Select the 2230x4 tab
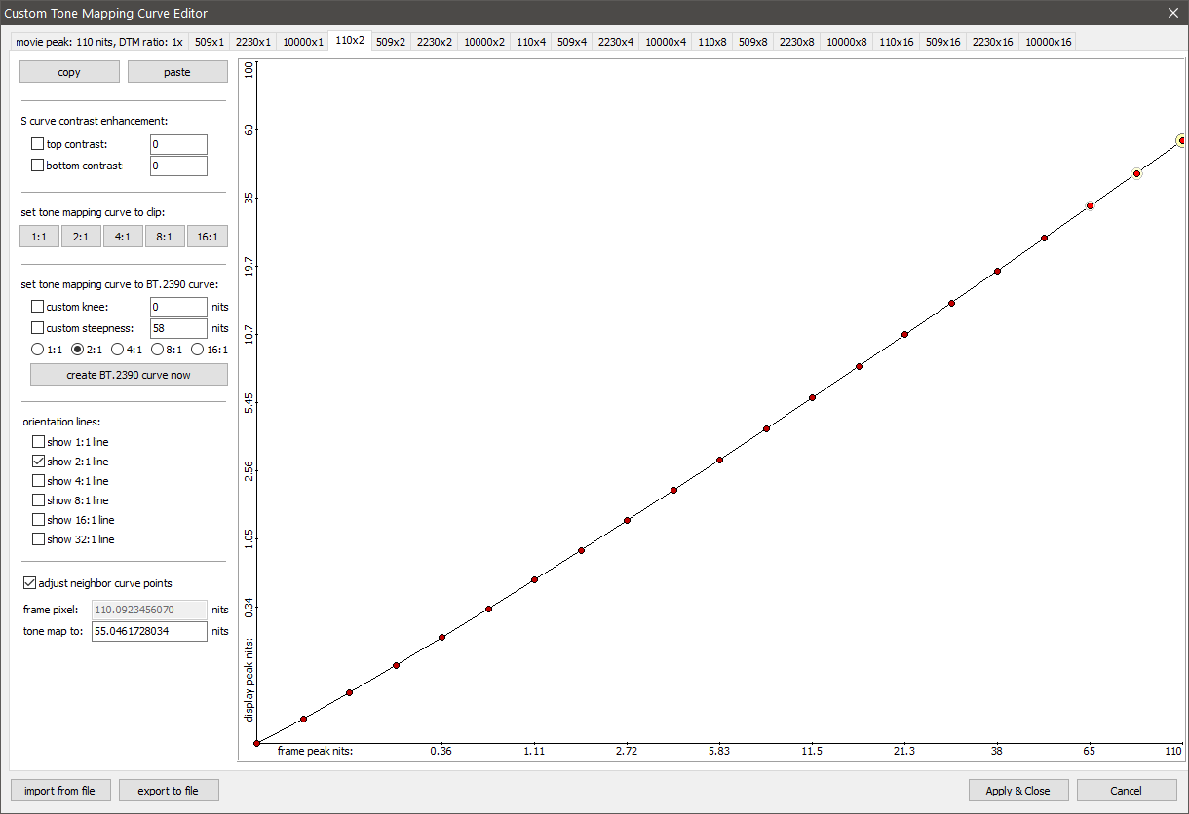 coord(616,42)
